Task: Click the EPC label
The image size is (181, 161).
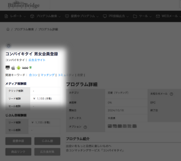Action: pyautogui.click(x=153, y=103)
